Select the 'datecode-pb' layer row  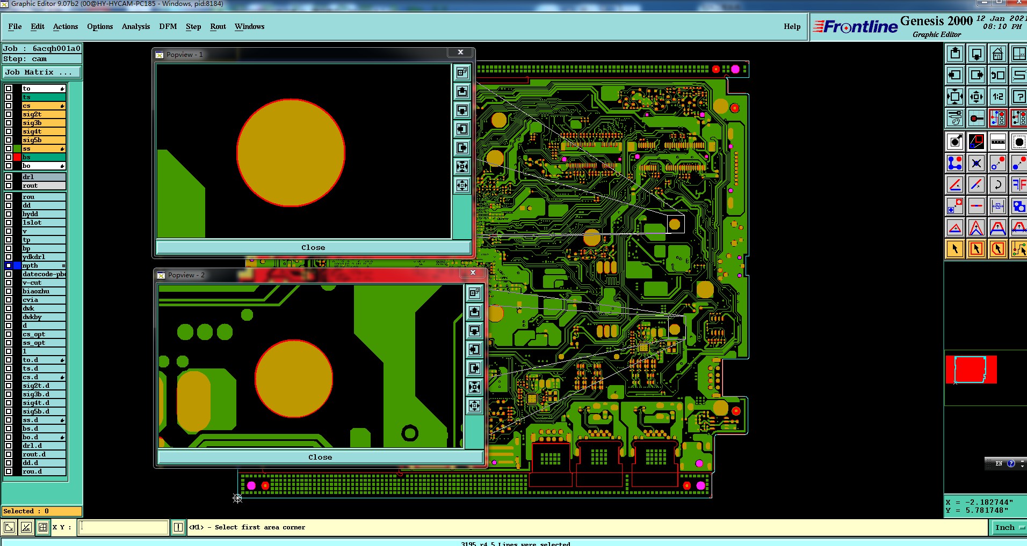click(44, 274)
